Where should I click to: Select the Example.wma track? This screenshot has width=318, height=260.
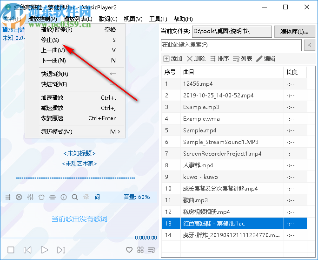coord(234,119)
